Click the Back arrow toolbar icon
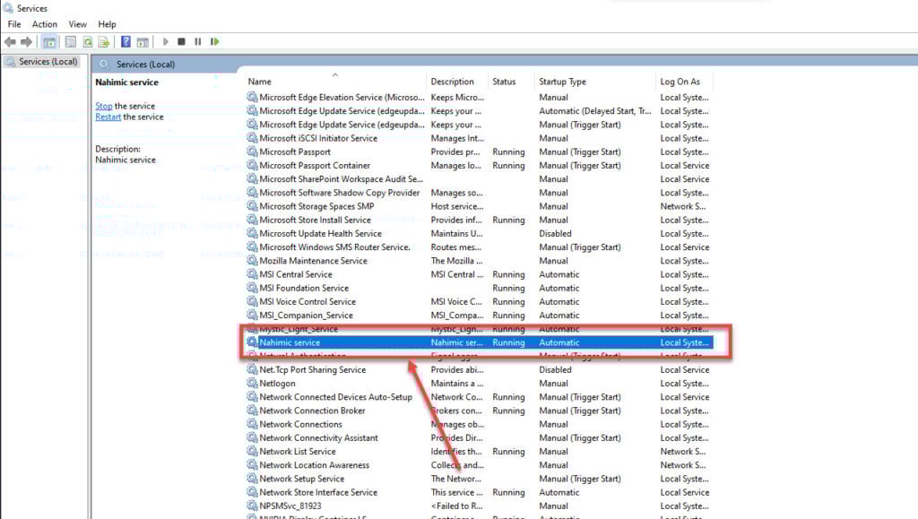This screenshot has height=519, width=918. tap(10, 41)
